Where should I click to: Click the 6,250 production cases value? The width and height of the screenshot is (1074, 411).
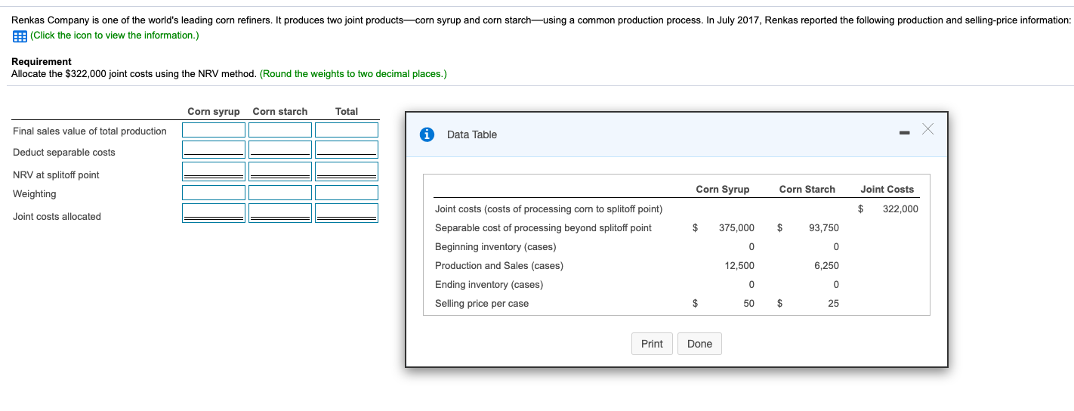(826, 265)
